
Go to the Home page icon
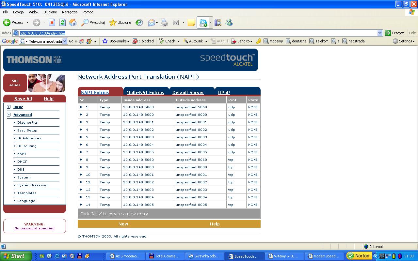click(x=73, y=23)
